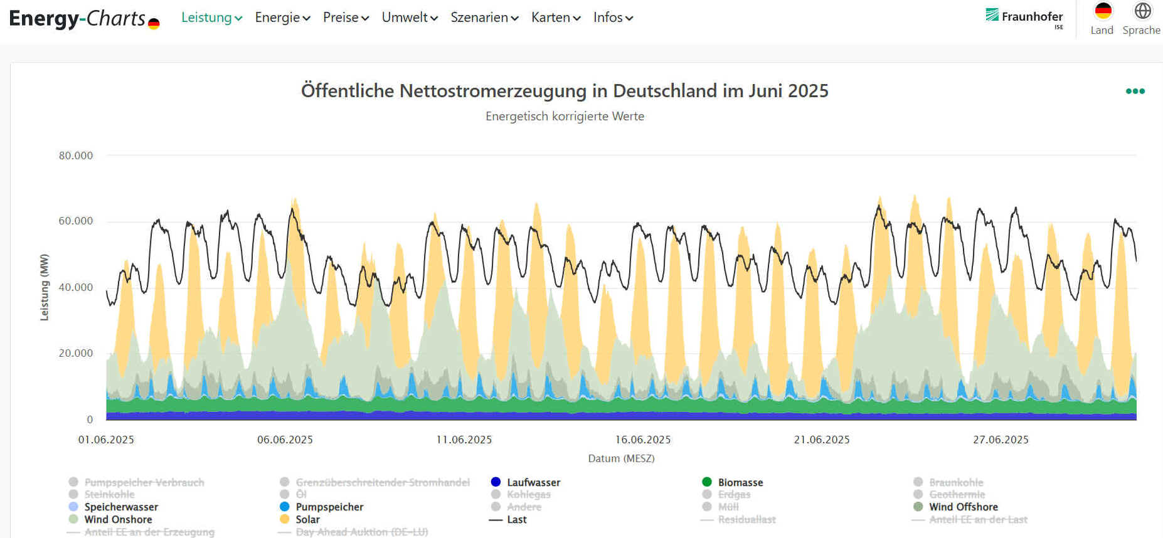The height and width of the screenshot is (538, 1163).
Task: Show the Braunkohle series in legend
Action: (x=956, y=482)
